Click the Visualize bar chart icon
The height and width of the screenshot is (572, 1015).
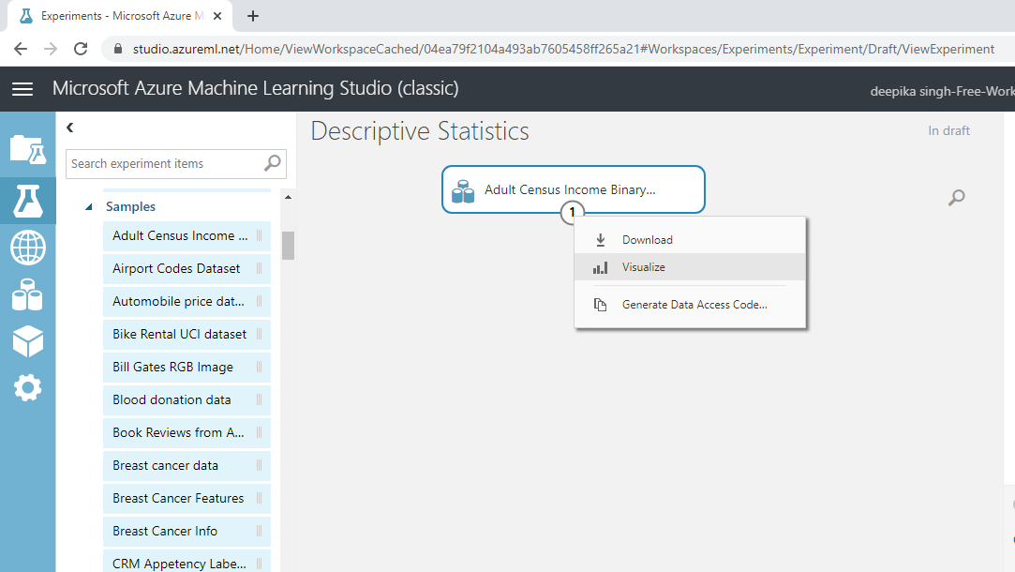point(601,267)
